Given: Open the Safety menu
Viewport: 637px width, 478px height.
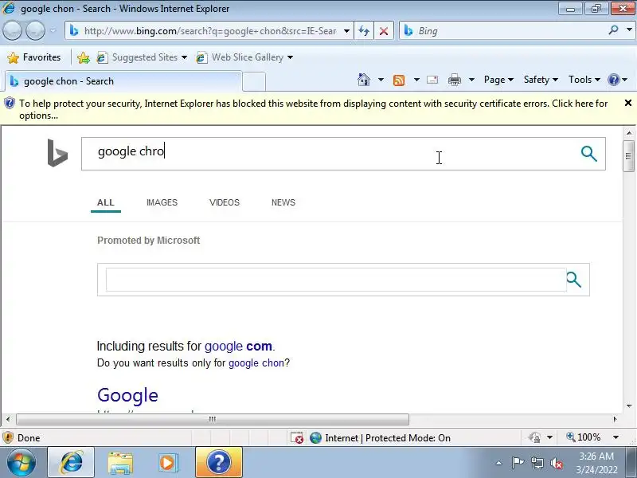Looking at the screenshot, I should (541, 80).
